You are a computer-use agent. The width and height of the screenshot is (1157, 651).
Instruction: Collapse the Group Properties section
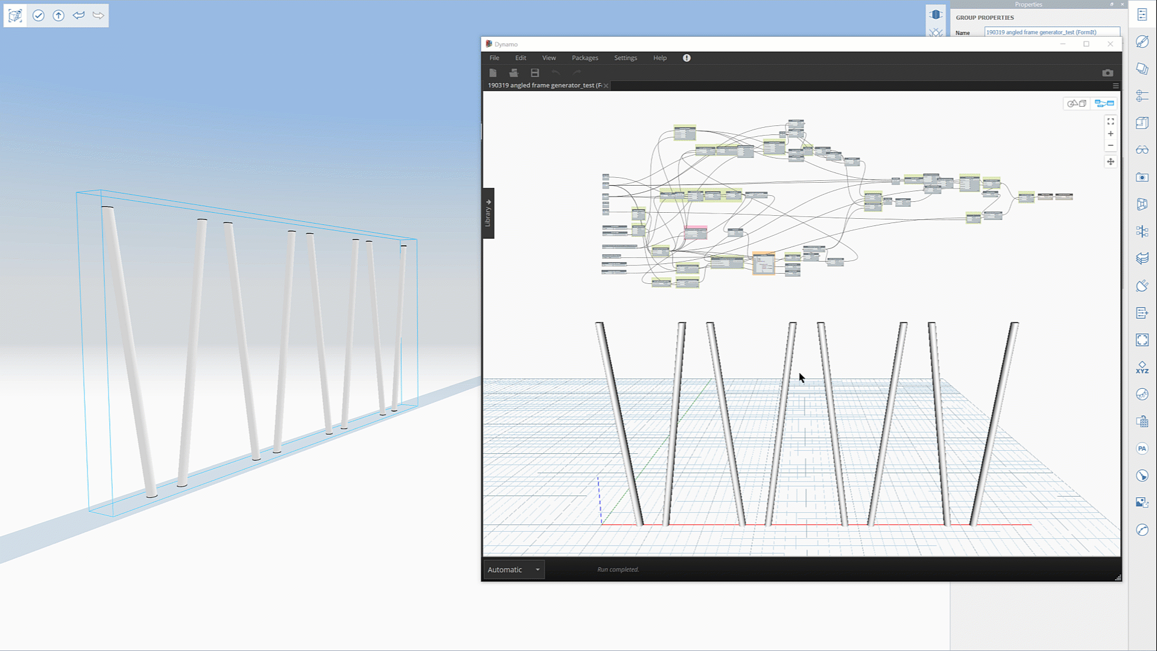pyautogui.click(x=984, y=17)
